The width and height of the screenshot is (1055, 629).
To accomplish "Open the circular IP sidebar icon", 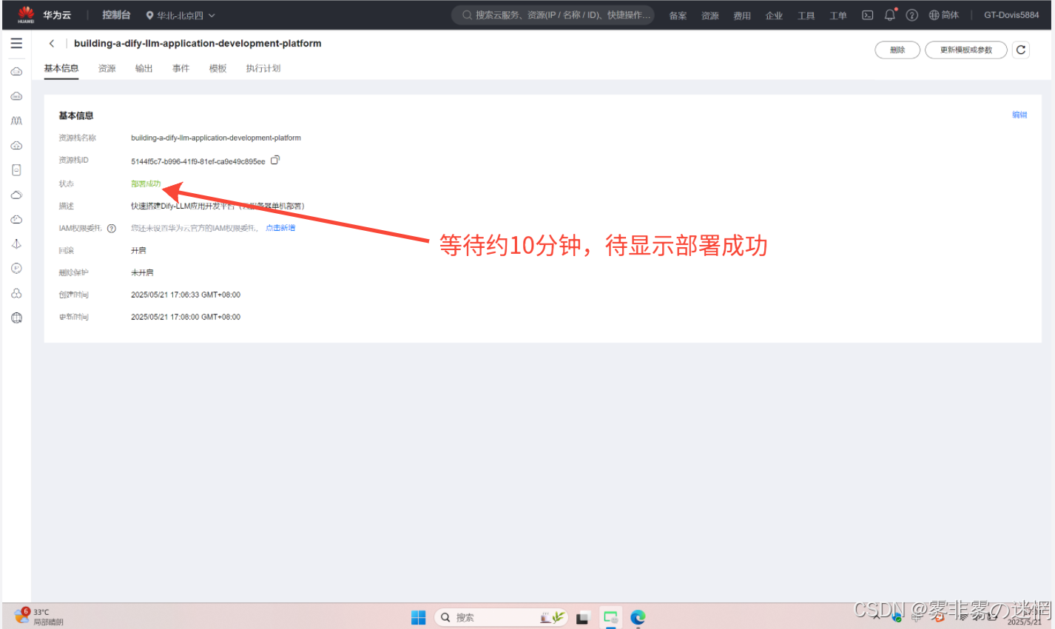I will (16, 269).
